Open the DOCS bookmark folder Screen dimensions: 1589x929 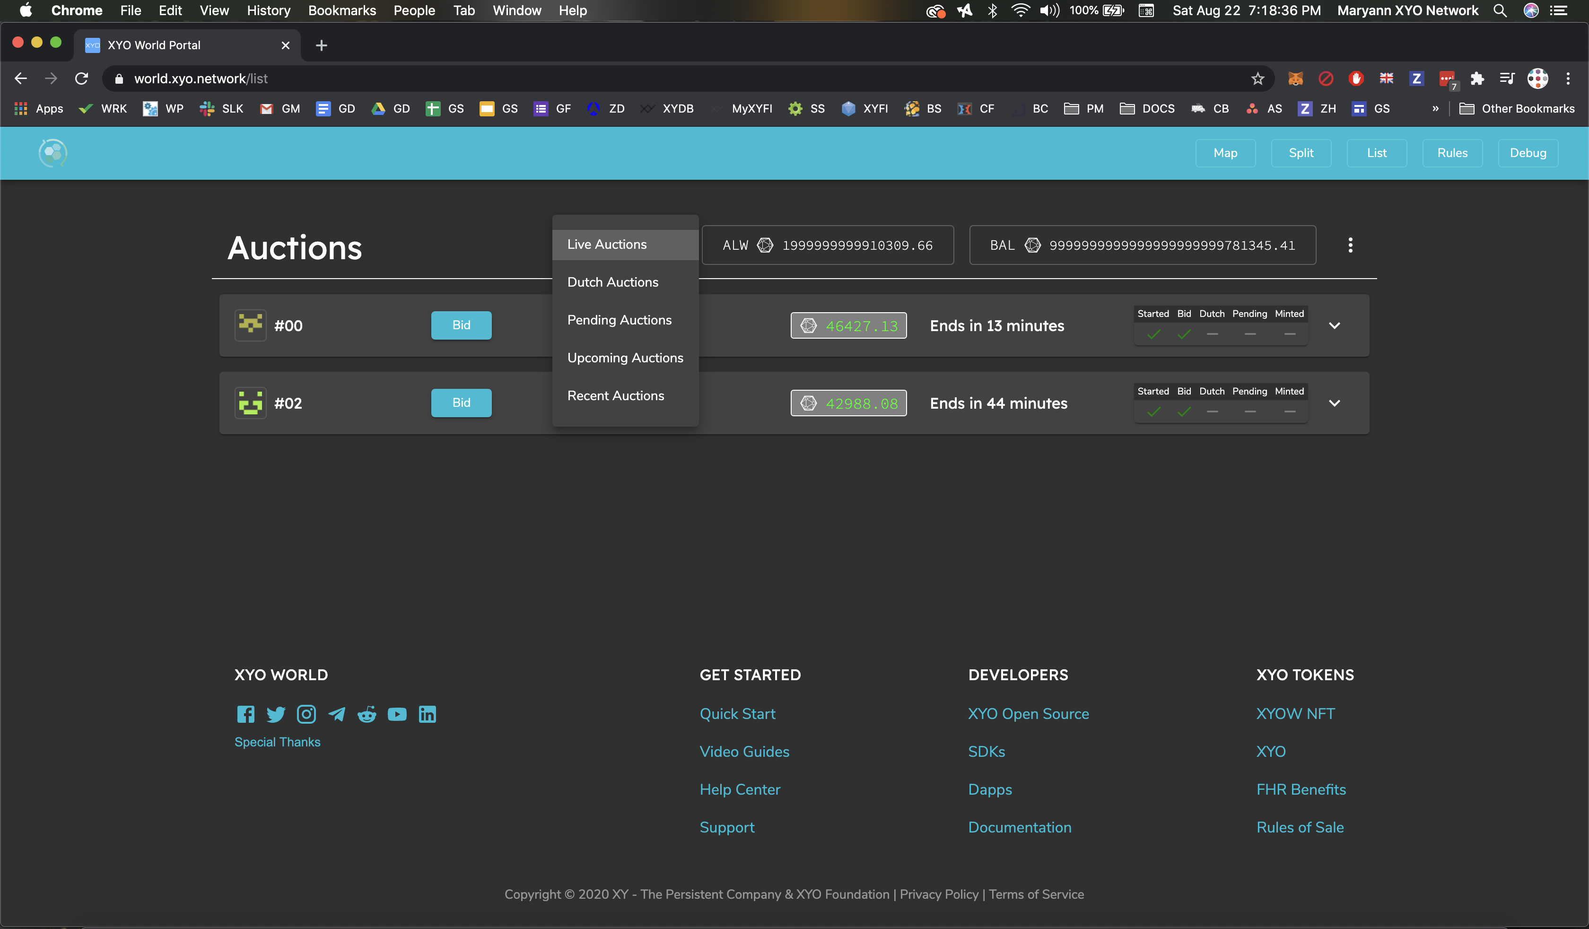coord(1147,108)
